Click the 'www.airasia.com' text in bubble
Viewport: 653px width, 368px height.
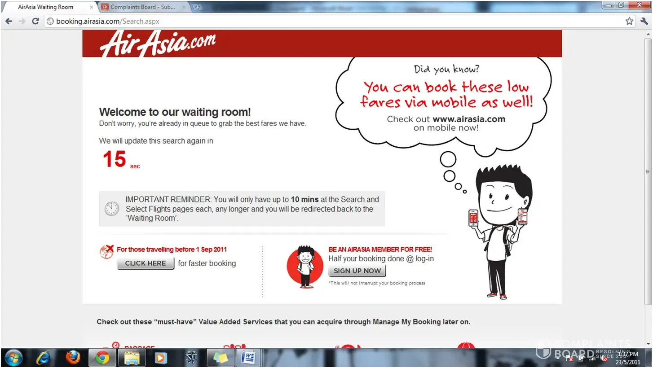click(469, 119)
